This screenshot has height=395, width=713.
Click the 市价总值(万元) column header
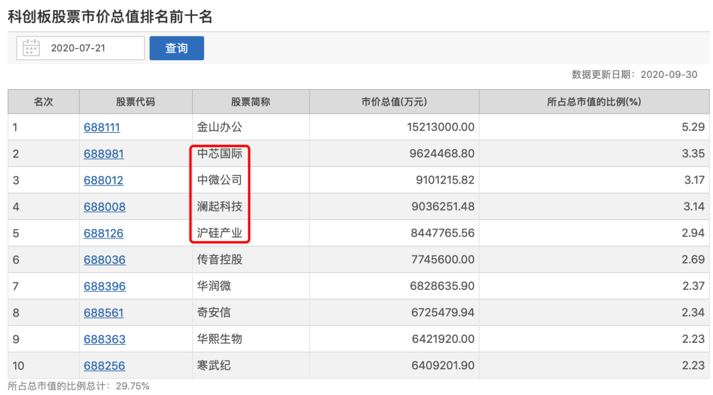[x=394, y=102]
